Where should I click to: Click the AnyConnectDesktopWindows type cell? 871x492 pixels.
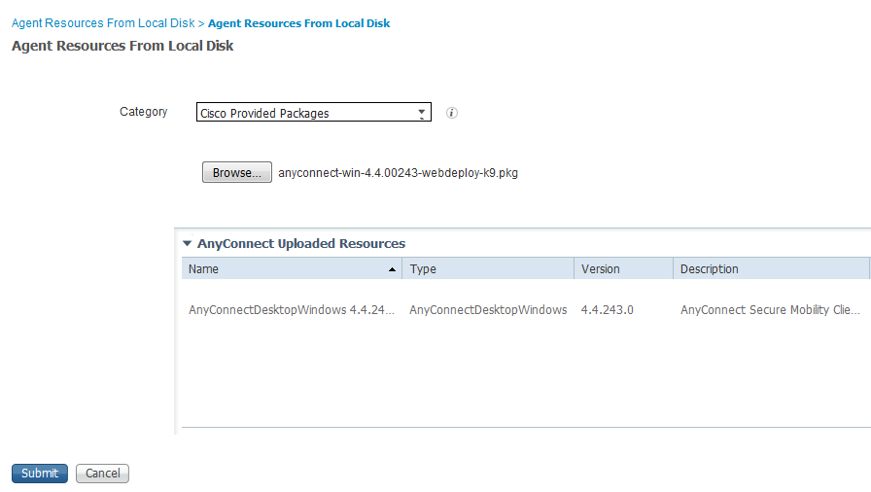point(488,310)
